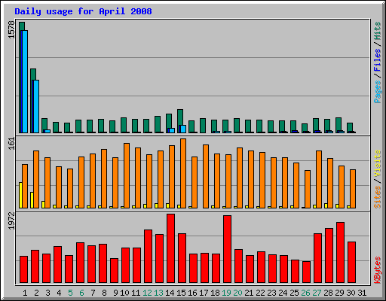This screenshot has width=386, height=301.
Task: Select the cyan "Pages" legend label
Action: [x=377, y=92]
